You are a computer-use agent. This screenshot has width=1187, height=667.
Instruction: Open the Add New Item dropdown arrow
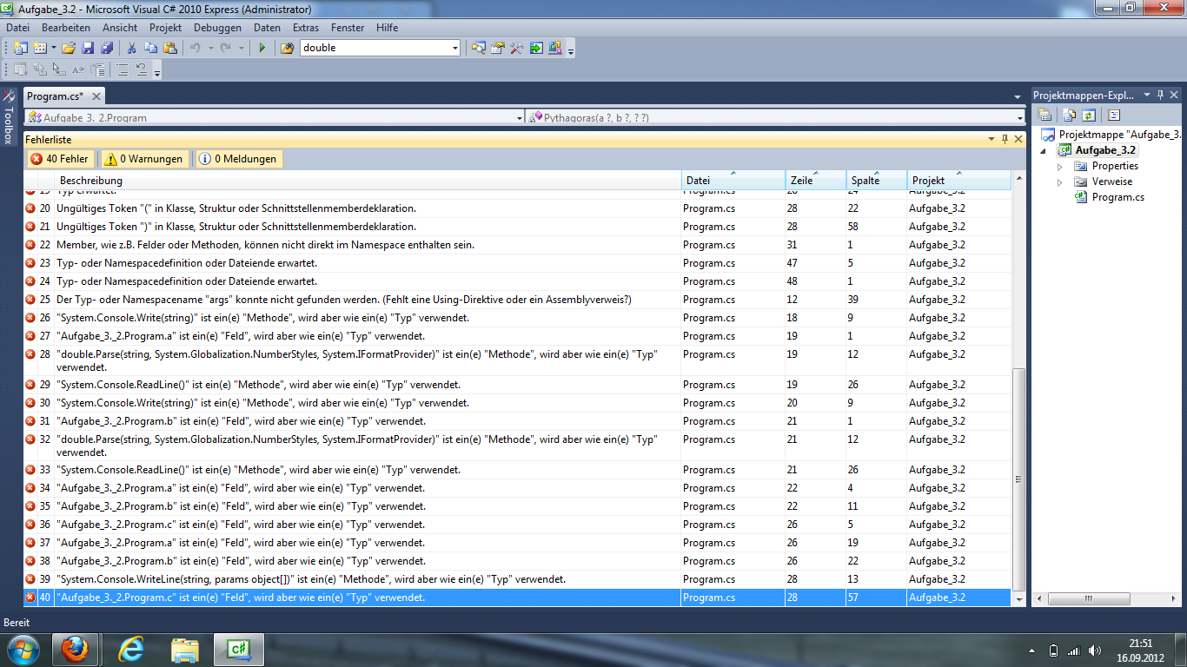click(53, 48)
